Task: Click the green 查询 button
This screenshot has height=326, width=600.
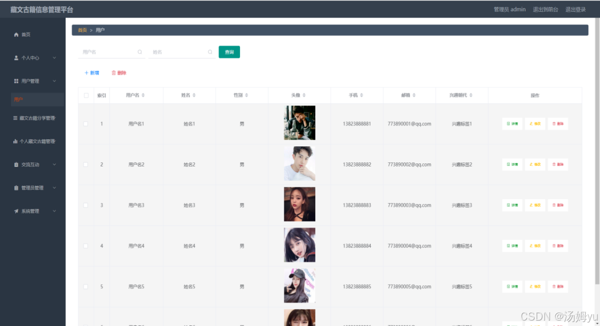Action: click(x=229, y=52)
